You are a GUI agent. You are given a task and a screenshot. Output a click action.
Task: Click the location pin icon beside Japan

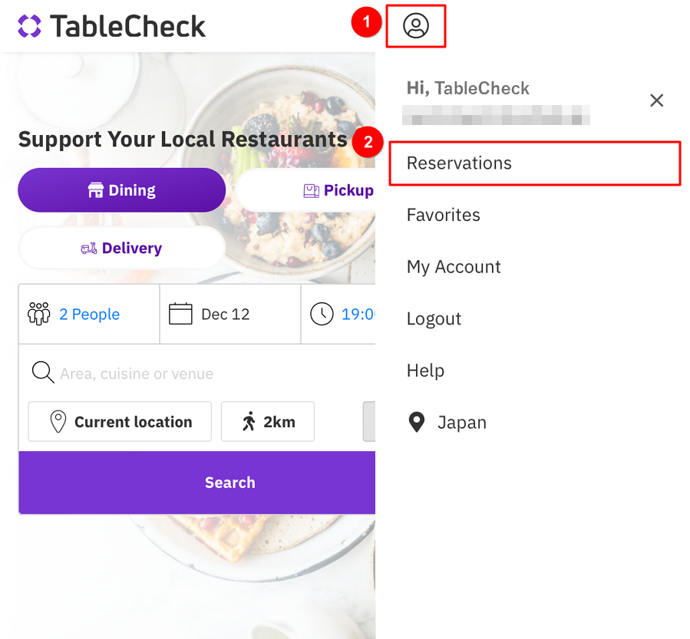417,422
